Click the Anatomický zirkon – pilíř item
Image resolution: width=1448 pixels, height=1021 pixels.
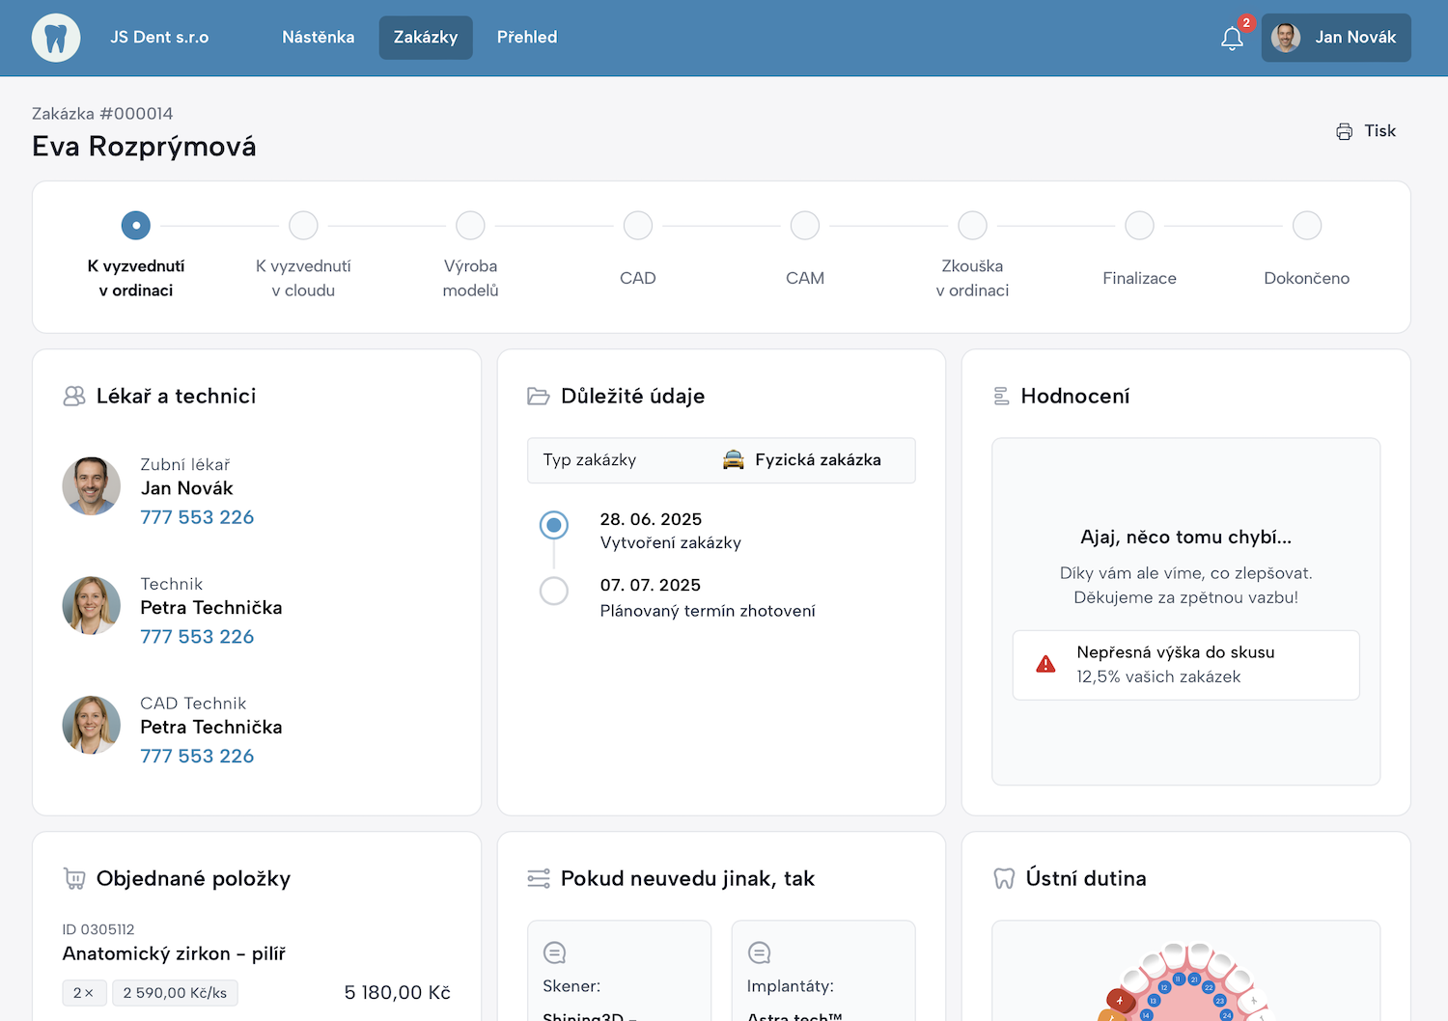[x=174, y=953]
